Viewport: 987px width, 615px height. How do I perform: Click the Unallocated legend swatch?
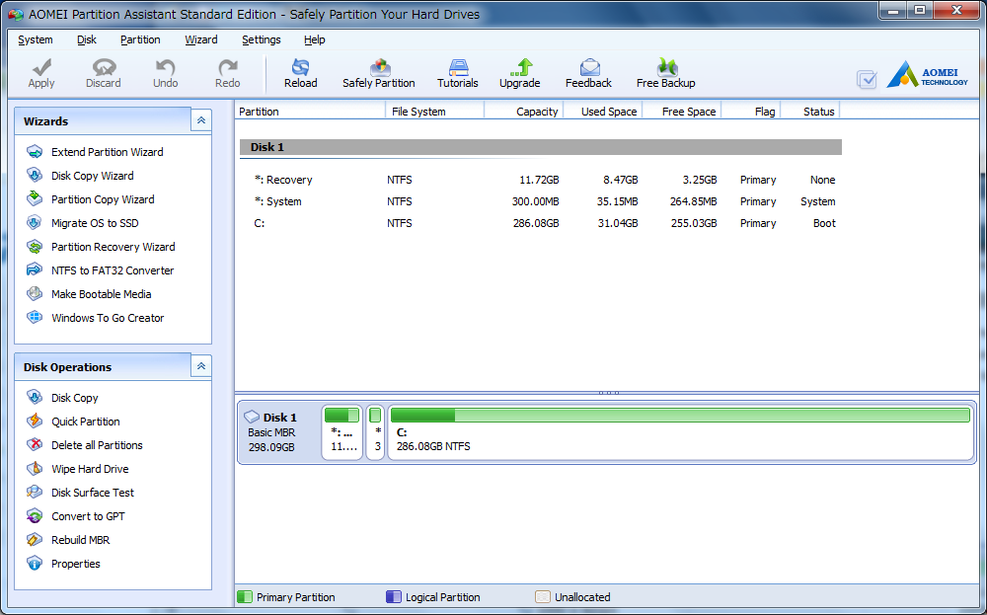point(543,597)
